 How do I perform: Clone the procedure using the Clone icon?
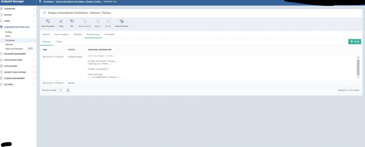pyautogui.click(x=61, y=21)
